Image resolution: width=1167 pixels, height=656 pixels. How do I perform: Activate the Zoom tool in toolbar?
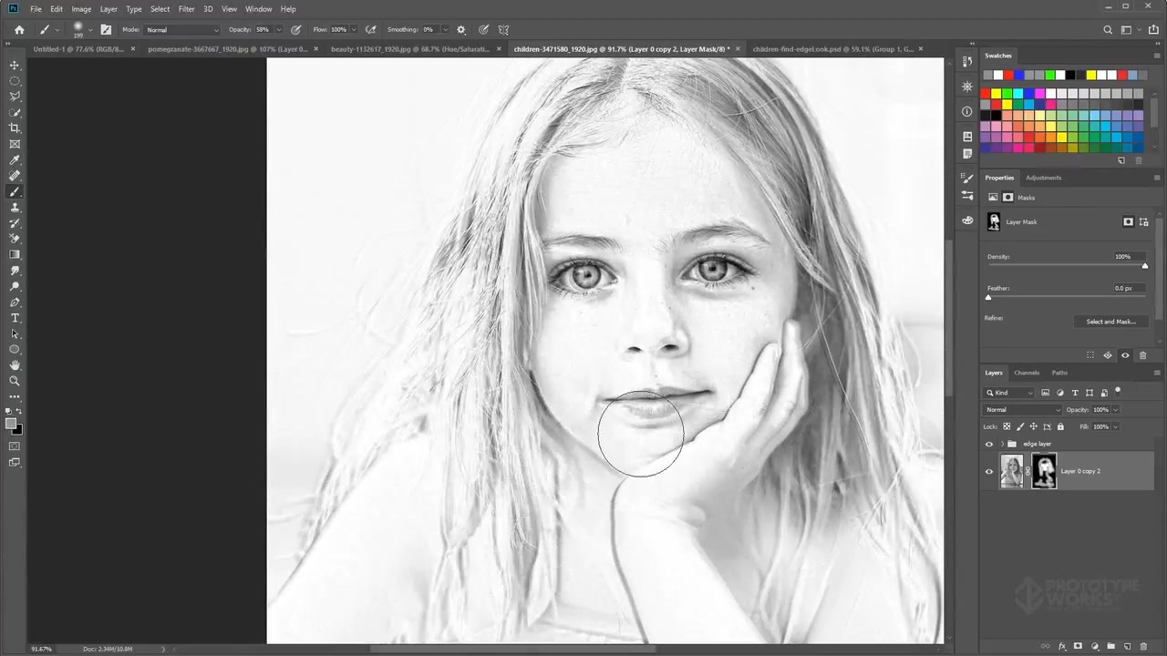15,381
